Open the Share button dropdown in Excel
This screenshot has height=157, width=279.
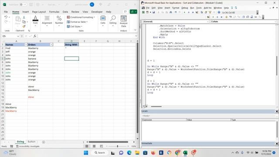(133, 12)
